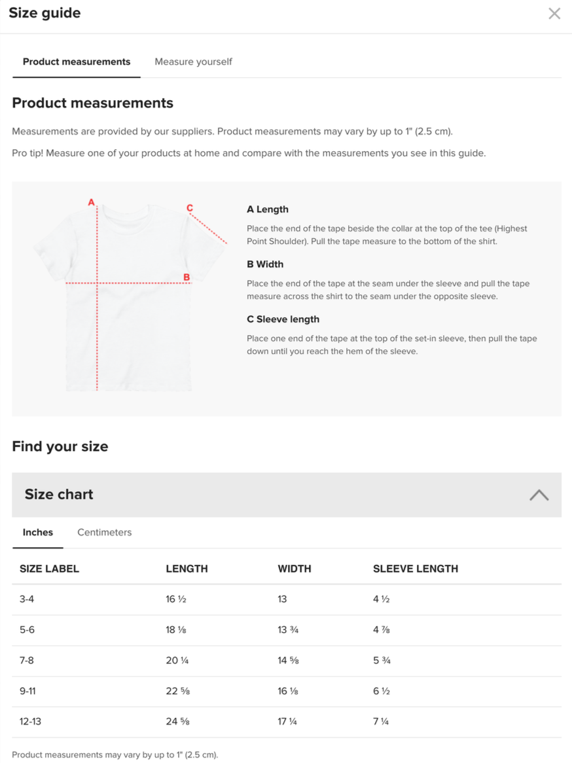
Task: Click the t-shirt measurement diagram
Action: coord(130,295)
